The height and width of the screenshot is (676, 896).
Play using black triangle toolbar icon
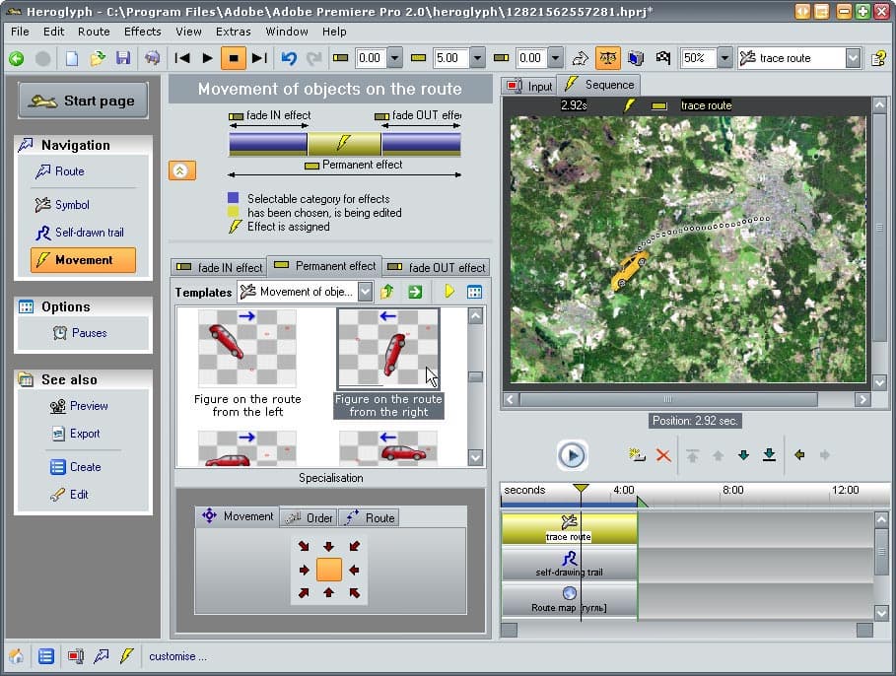point(208,58)
